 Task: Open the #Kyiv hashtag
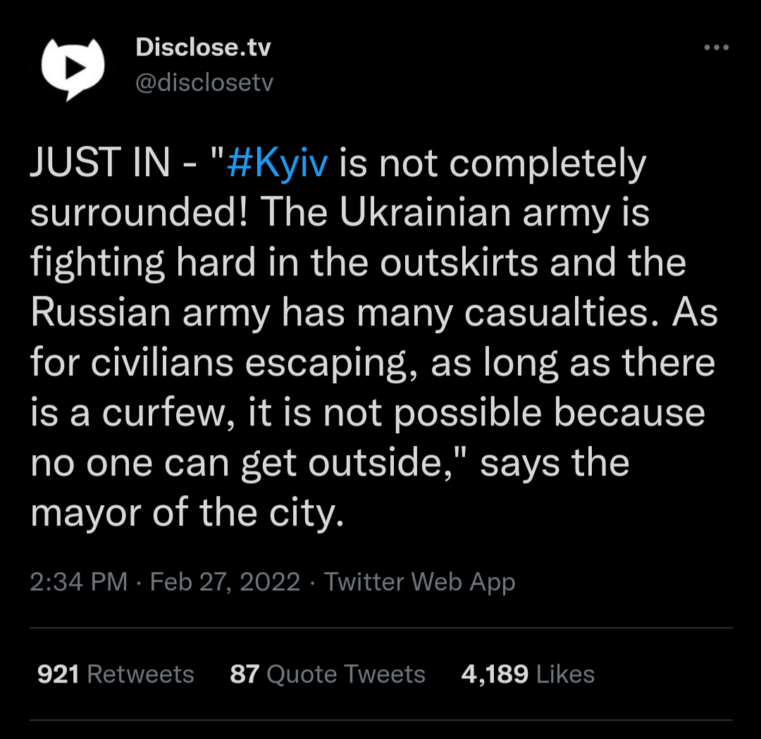(x=278, y=165)
